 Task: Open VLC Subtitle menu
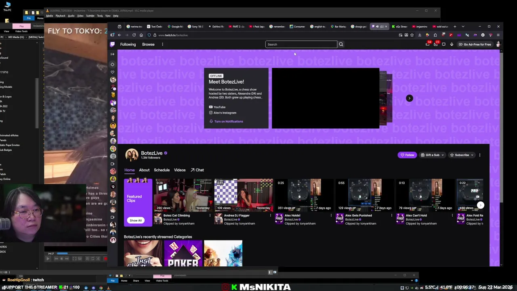point(90,16)
